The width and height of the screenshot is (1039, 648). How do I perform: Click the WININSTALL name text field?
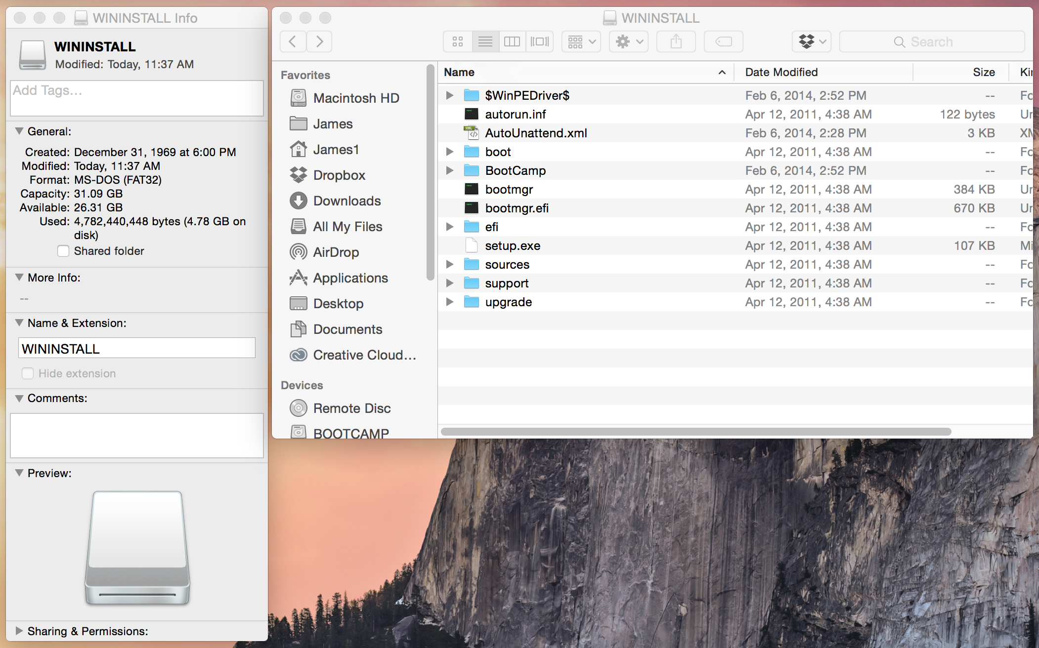tap(137, 348)
